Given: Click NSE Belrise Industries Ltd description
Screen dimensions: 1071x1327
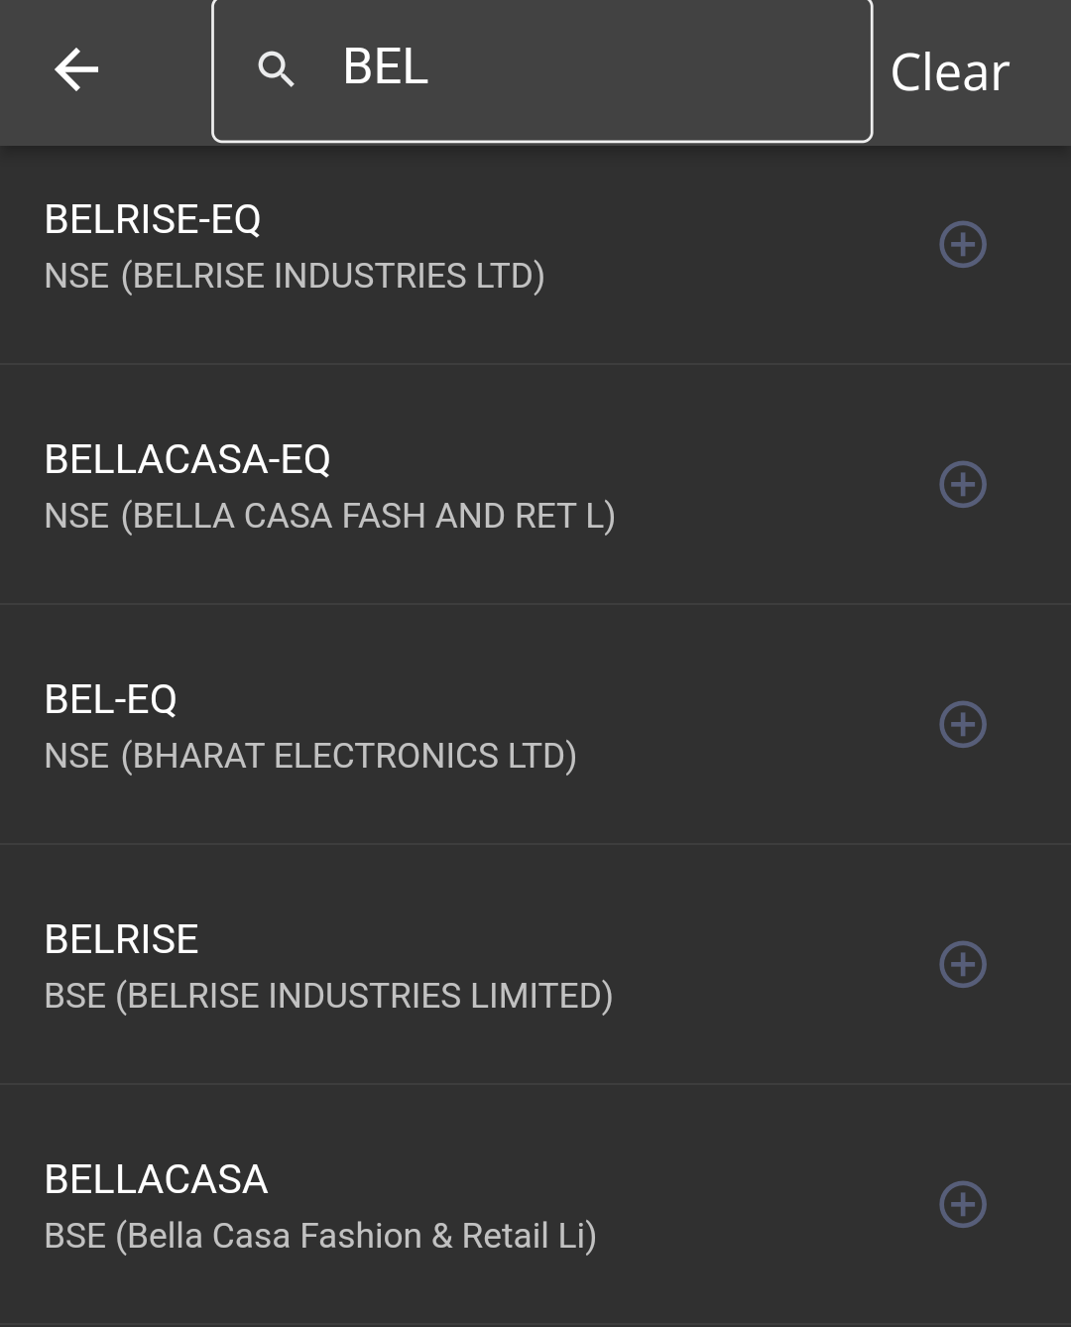Looking at the screenshot, I should (x=295, y=276).
